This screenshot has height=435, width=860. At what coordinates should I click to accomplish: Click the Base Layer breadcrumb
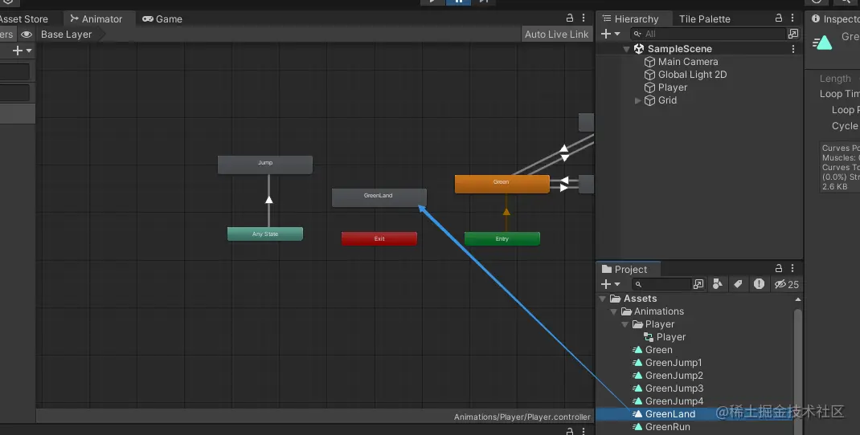tap(67, 34)
